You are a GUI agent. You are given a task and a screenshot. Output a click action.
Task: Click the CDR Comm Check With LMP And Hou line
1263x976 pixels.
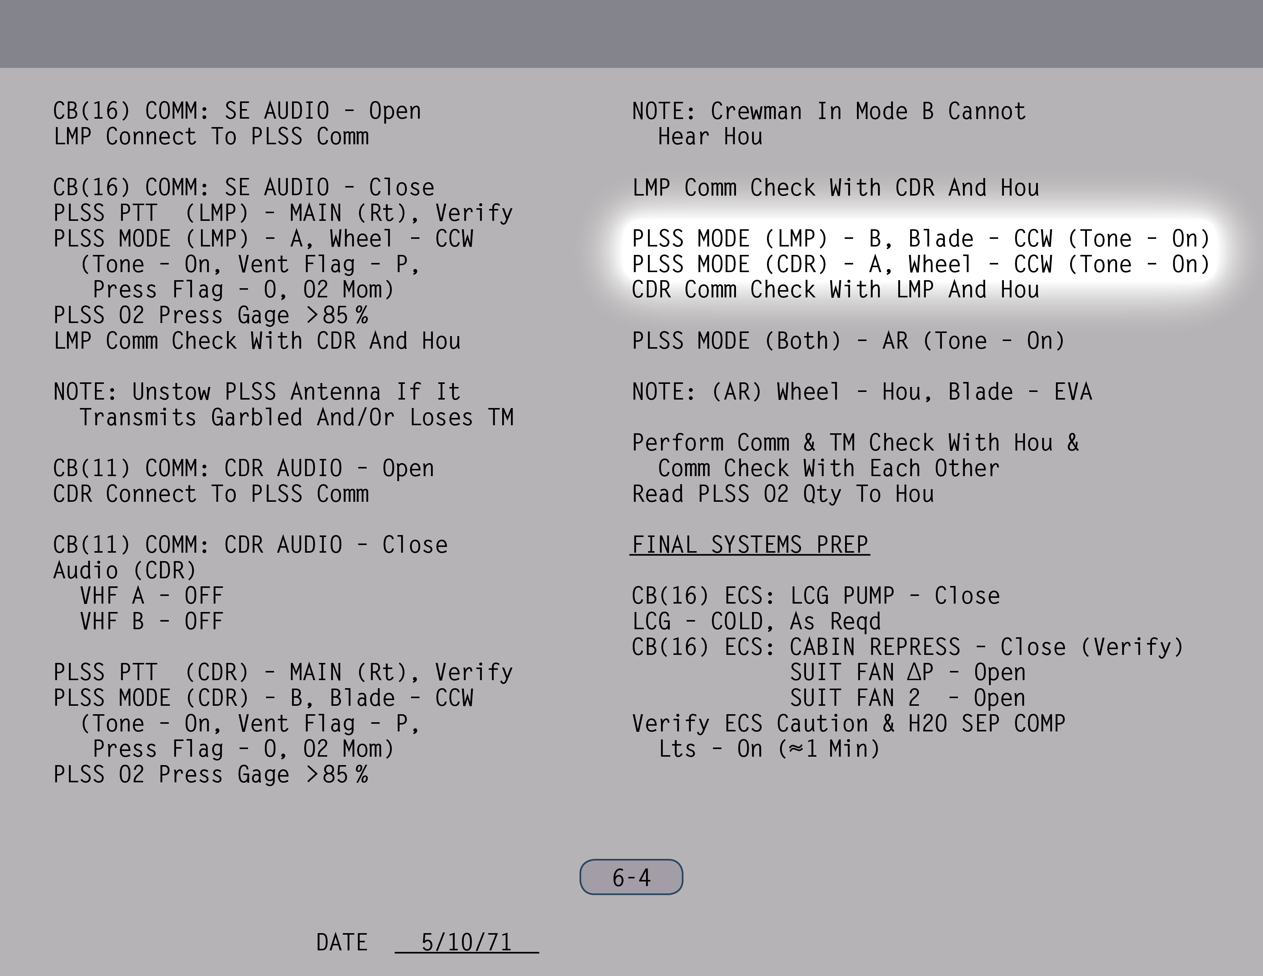[x=835, y=290]
